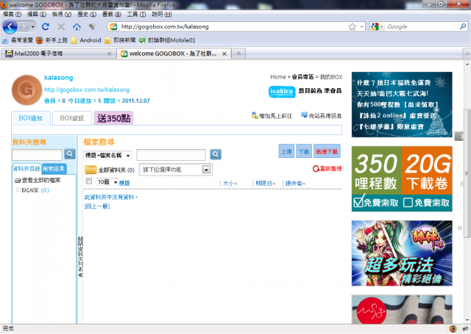Click the high-speed download button

[327, 151]
